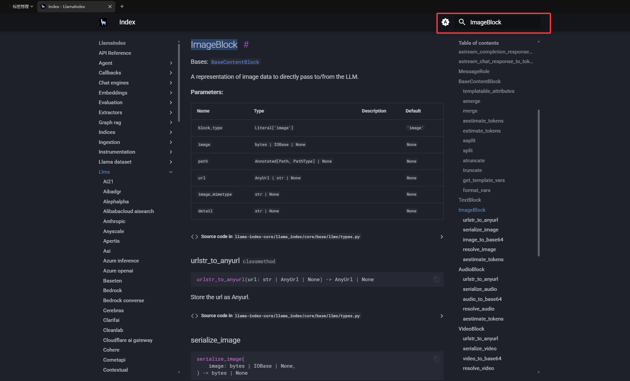Copy the urlstr_to_anyurl code snippet
This screenshot has width=630, height=381.
436,279
